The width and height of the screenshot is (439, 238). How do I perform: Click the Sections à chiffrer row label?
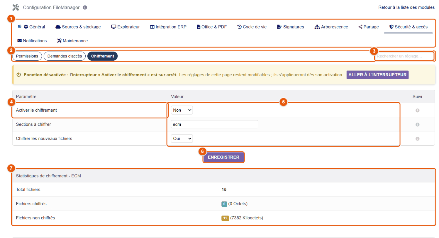point(34,124)
